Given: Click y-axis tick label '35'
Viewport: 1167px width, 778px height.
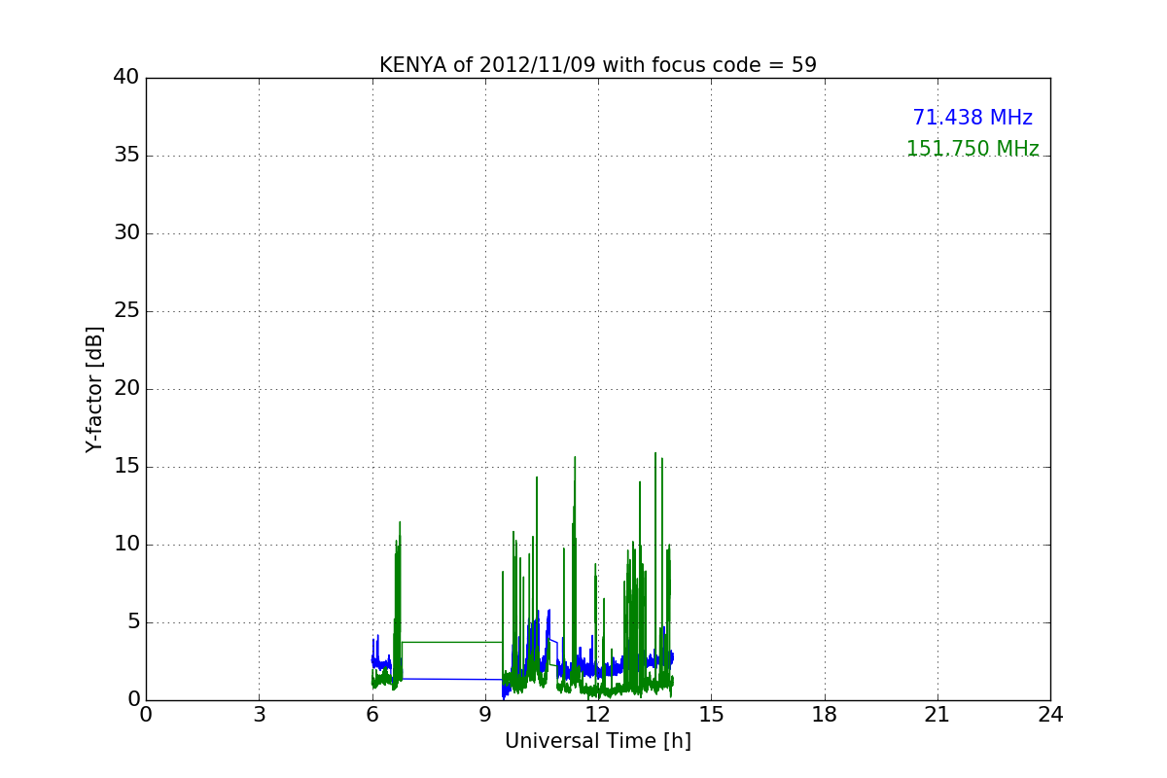Looking at the screenshot, I should coord(126,156).
